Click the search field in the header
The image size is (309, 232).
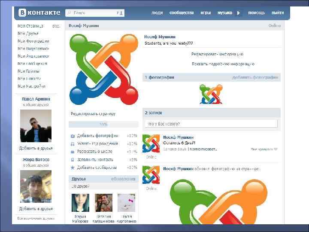[95, 13]
